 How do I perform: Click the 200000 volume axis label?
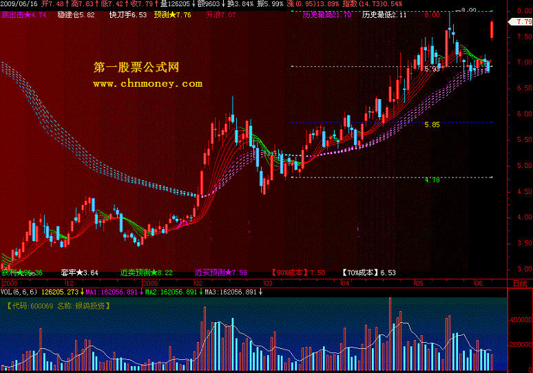tap(521, 345)
